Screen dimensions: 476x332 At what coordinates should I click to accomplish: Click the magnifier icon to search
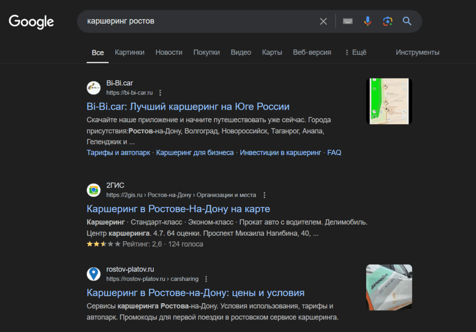(x=407, y=21)
